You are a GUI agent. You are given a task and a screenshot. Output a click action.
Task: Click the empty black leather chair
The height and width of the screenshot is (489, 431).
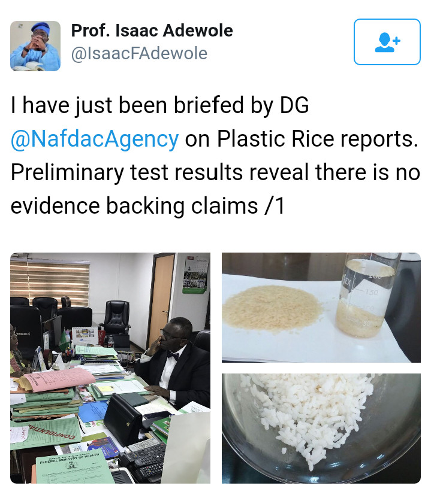[x=117, y=317]
